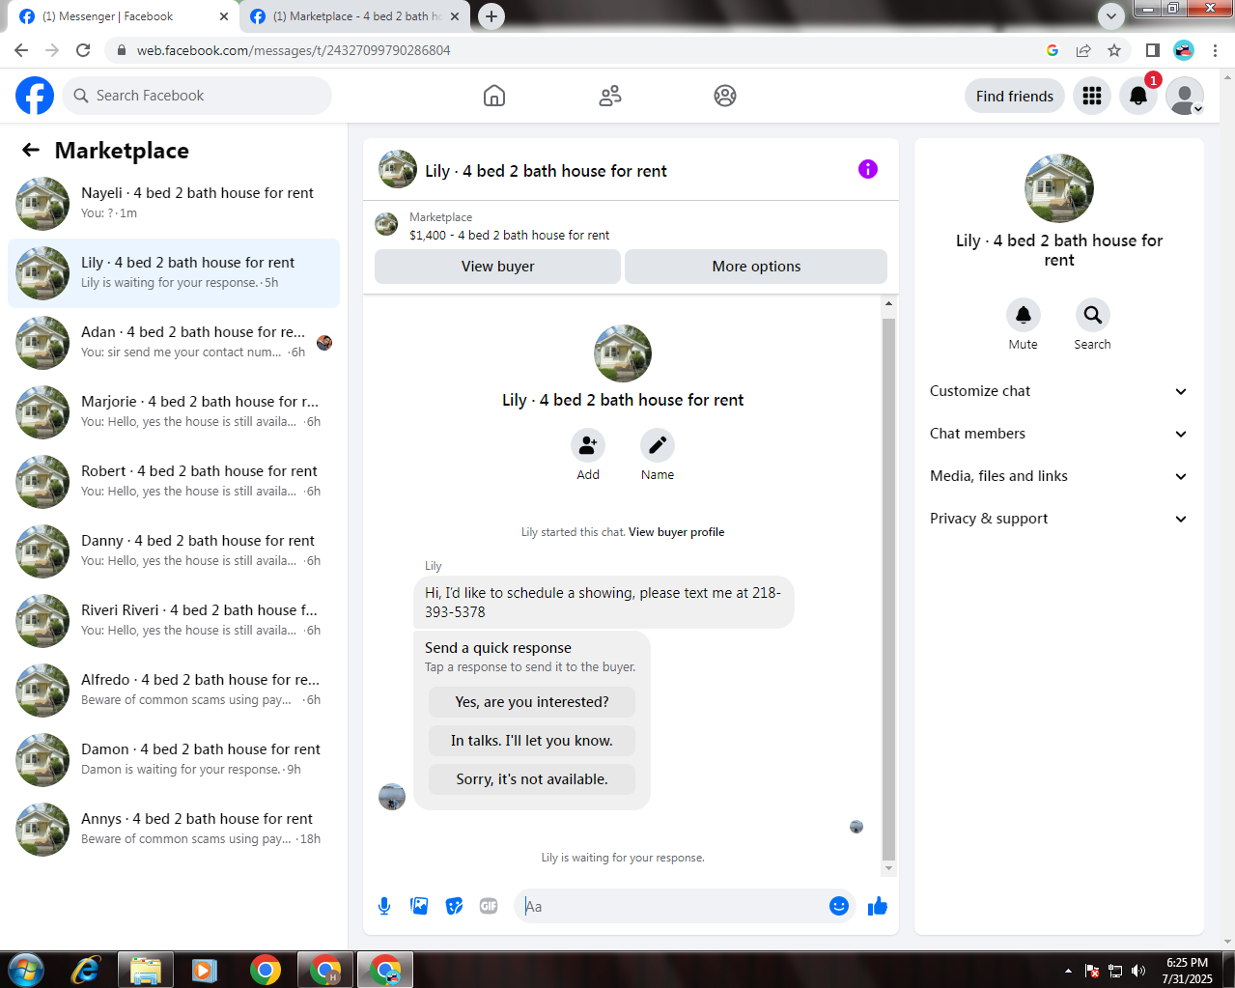Image resolution: width=1235 pixels, height=988 pixels.
Task: Send quick response 'Sorry, it's not available.'
Action: [532, 779]
